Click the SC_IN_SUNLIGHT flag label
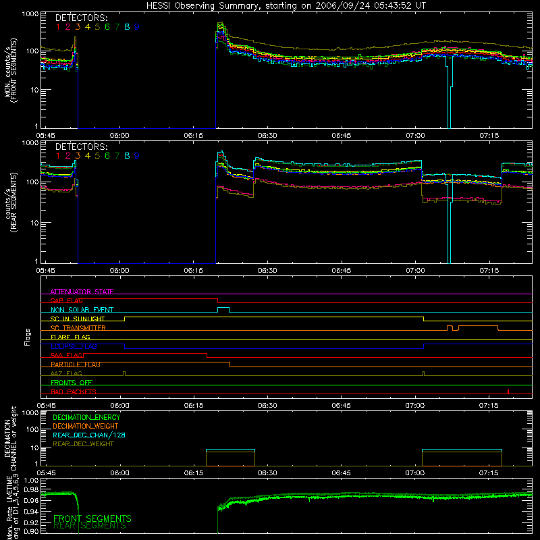 tap(78, 319)
